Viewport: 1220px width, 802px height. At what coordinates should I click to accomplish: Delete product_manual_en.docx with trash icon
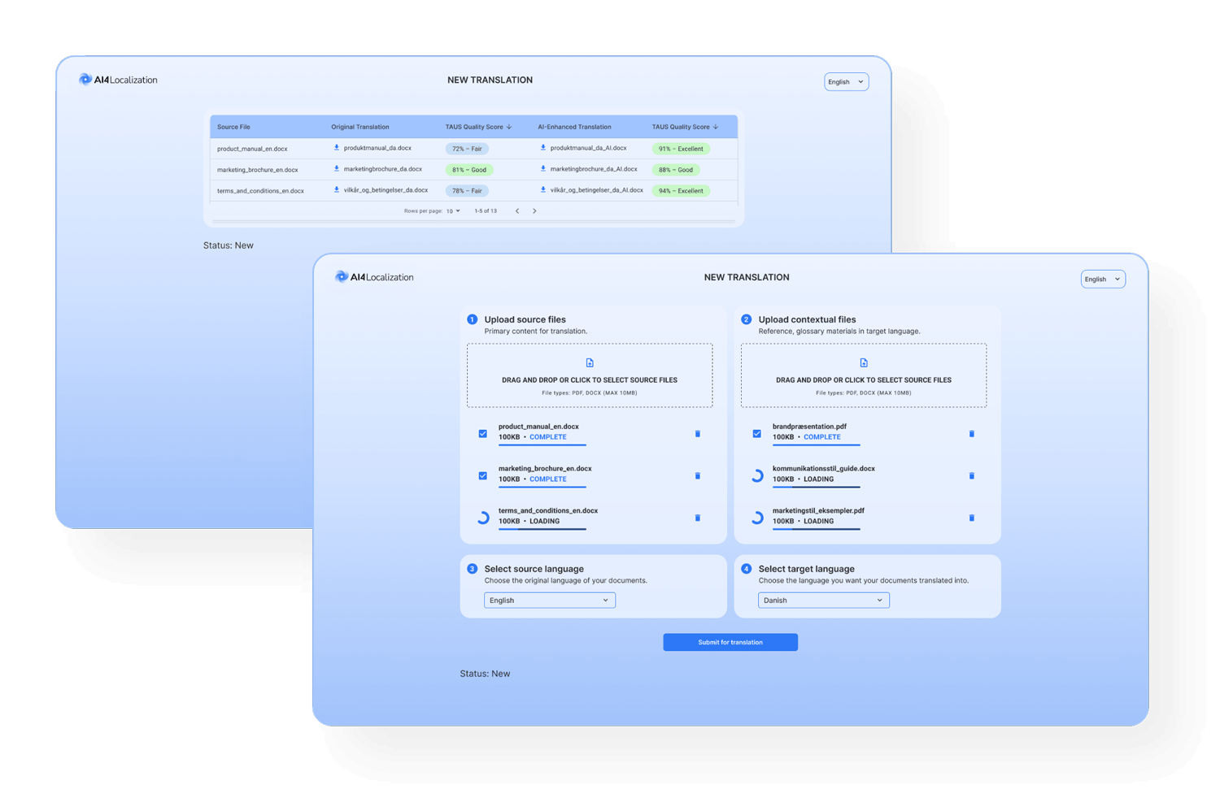pos(697,434)
